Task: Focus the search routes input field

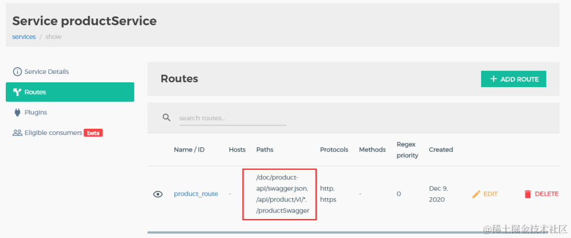Action: tap(233, 118)
